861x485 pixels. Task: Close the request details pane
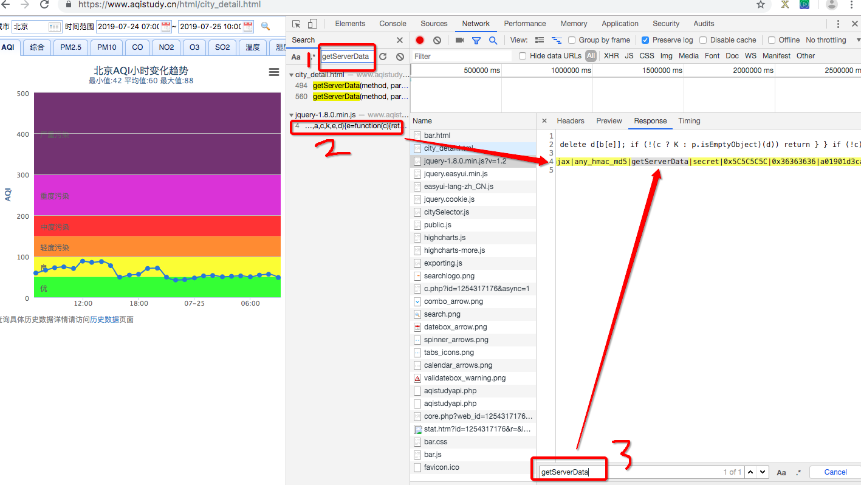[544, 121]
